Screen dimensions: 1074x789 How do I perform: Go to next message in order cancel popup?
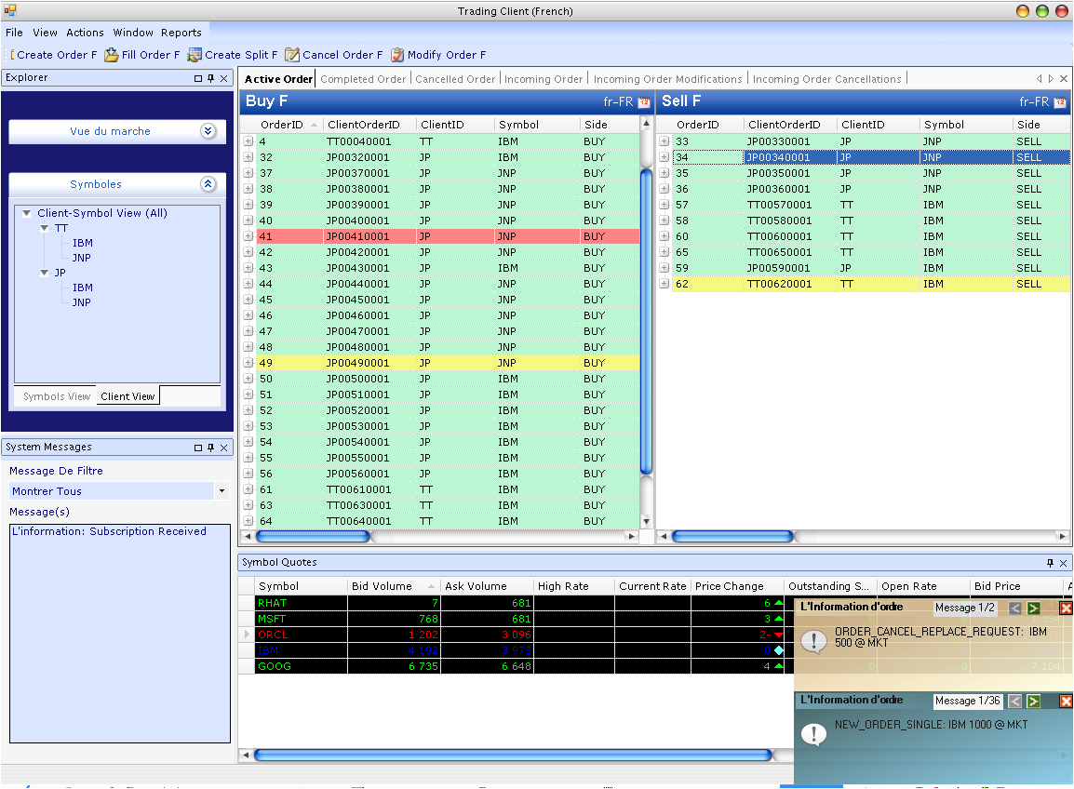(1034, 608)
